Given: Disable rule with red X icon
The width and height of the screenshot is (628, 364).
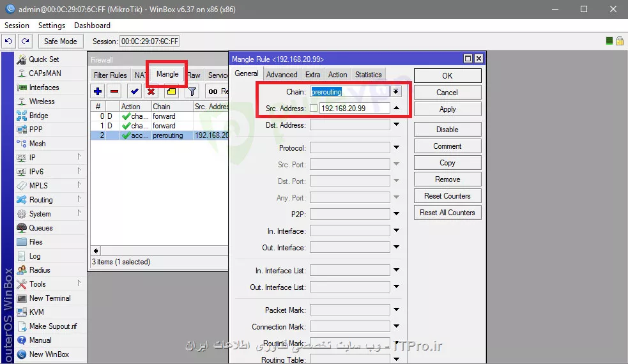Looking at the screenshot, I should coord(151,91).
